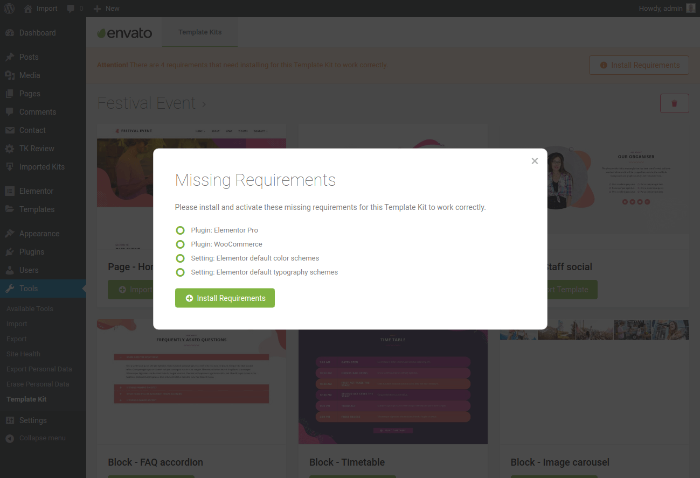700x478 pixels.
Task: Click the Block - FAQ accordion title
Action: click(x=155, y=462)
